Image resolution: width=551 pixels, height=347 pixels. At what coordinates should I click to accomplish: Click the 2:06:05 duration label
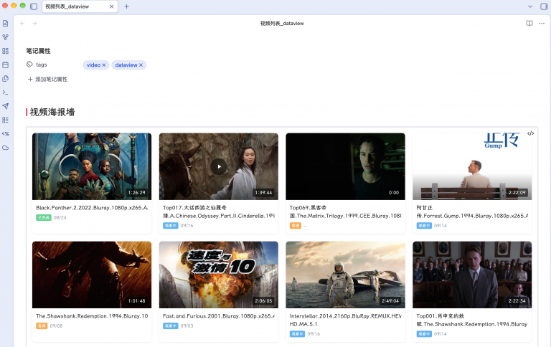(x=263, y=300)
